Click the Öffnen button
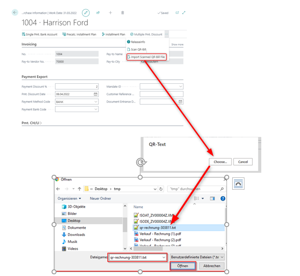The width and height of the screenshot is (300, 276). pyautogui.click(x=183, y=266)
